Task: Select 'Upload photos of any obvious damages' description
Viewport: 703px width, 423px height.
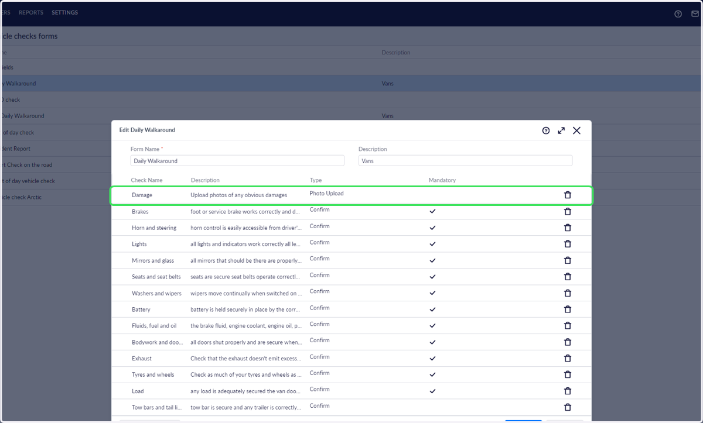Action: coord(239,195)
